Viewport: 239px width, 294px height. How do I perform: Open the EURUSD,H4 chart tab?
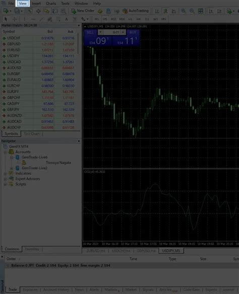point(96,251)
